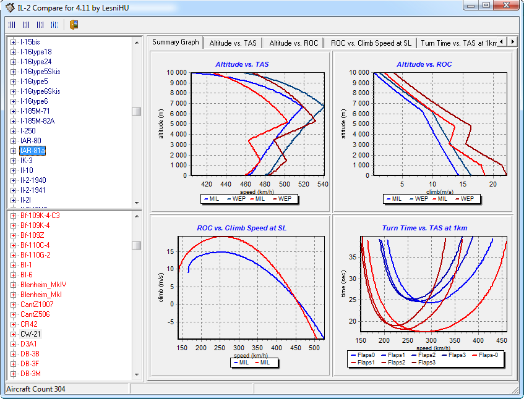The width and height of the screenshot is (524, 399).
Task: Select IK-3 in the blue aircraft list
Action: (27, 161)
